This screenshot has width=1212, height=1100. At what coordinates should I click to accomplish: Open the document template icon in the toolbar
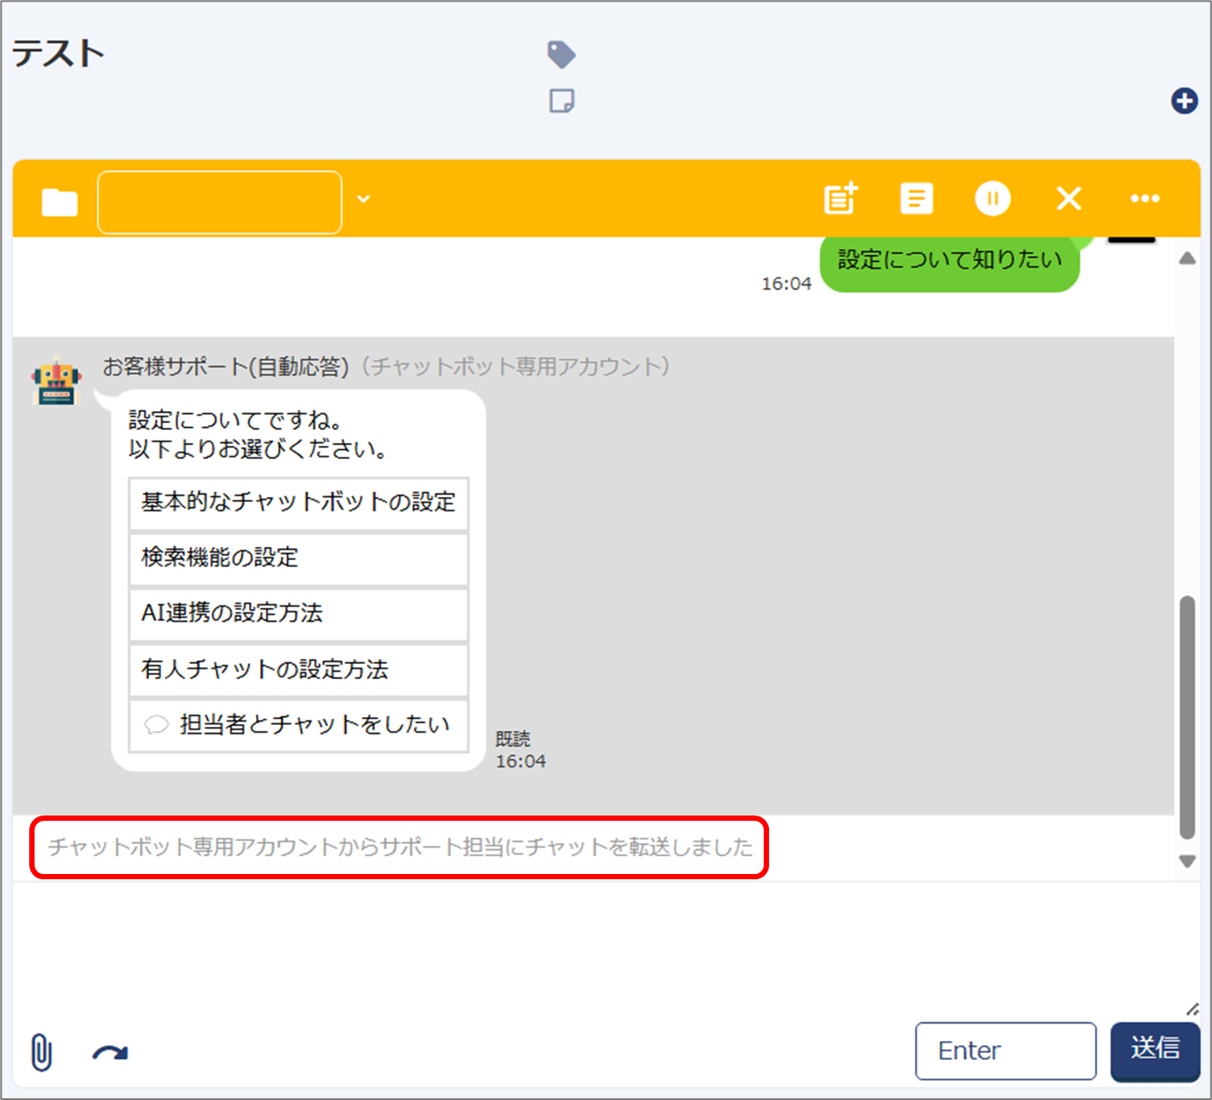916,199
